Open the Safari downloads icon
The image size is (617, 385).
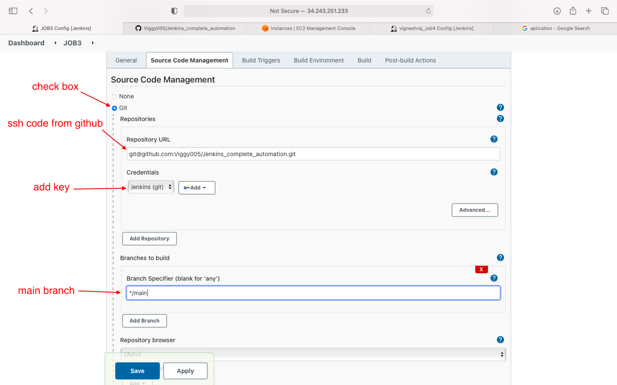pyautogui.click(x=557, y=11)
